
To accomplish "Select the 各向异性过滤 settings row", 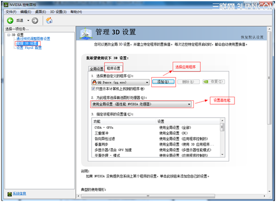I will click(156, 139).
